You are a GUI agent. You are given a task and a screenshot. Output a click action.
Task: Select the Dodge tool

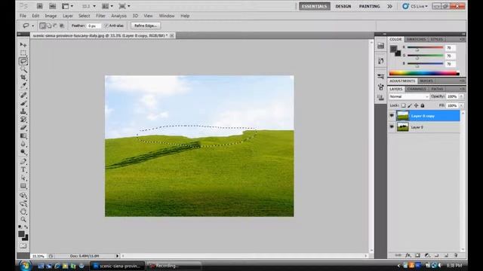click(23, 152)
